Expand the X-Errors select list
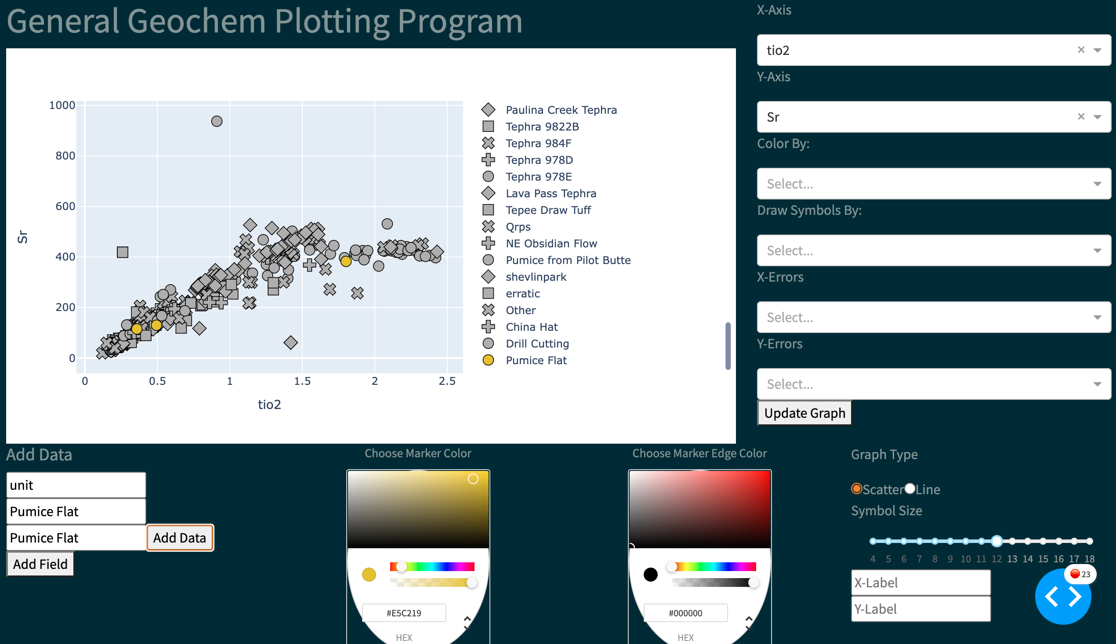The width and height of the screenshot is (1116, 644). 933,317
